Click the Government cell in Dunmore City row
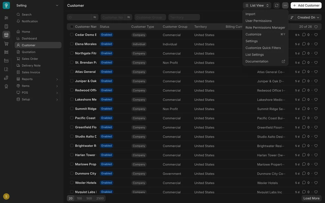Viewport: 325px width, 203px height. pyautogui.click(x=172, y=174)
